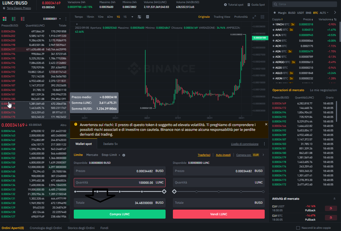This screenshot has width=341, height=231.
Task: Open order book decimal precision dropdown
Action: (60, 19)
